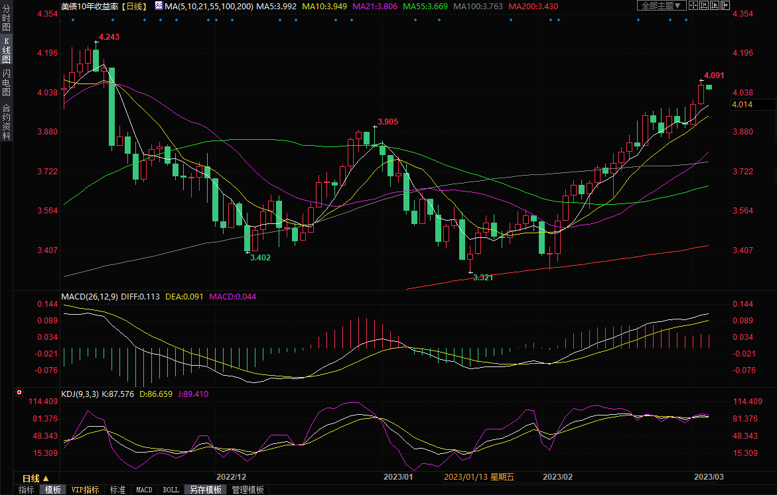Screen dimensions: 777x495
Task: Apply the 标准 template
Action: [x=117, y=490]
